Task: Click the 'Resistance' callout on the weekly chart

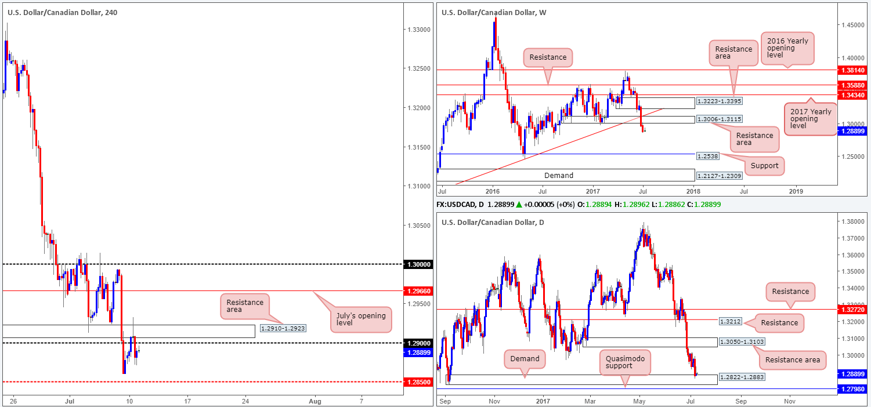Action: (549, 58)
